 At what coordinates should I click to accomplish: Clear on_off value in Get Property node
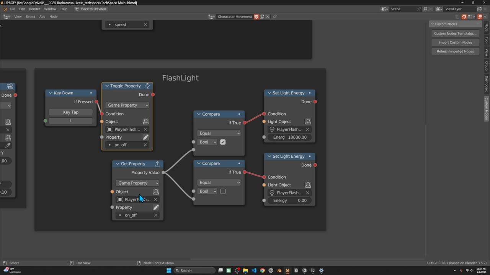point(156,215)
